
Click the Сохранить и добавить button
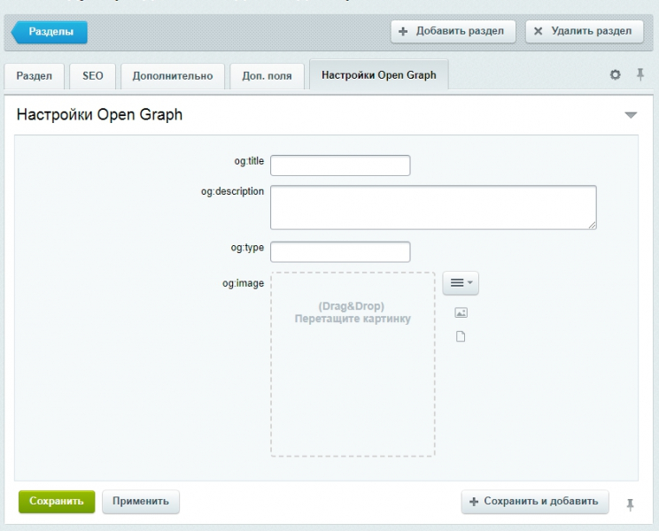click(x=535, y=501)
